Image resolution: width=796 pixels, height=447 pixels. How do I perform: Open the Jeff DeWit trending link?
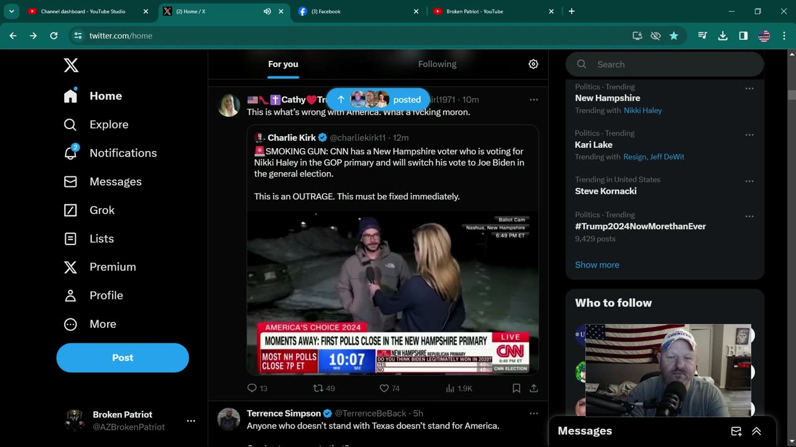click(x=667, y=157)
